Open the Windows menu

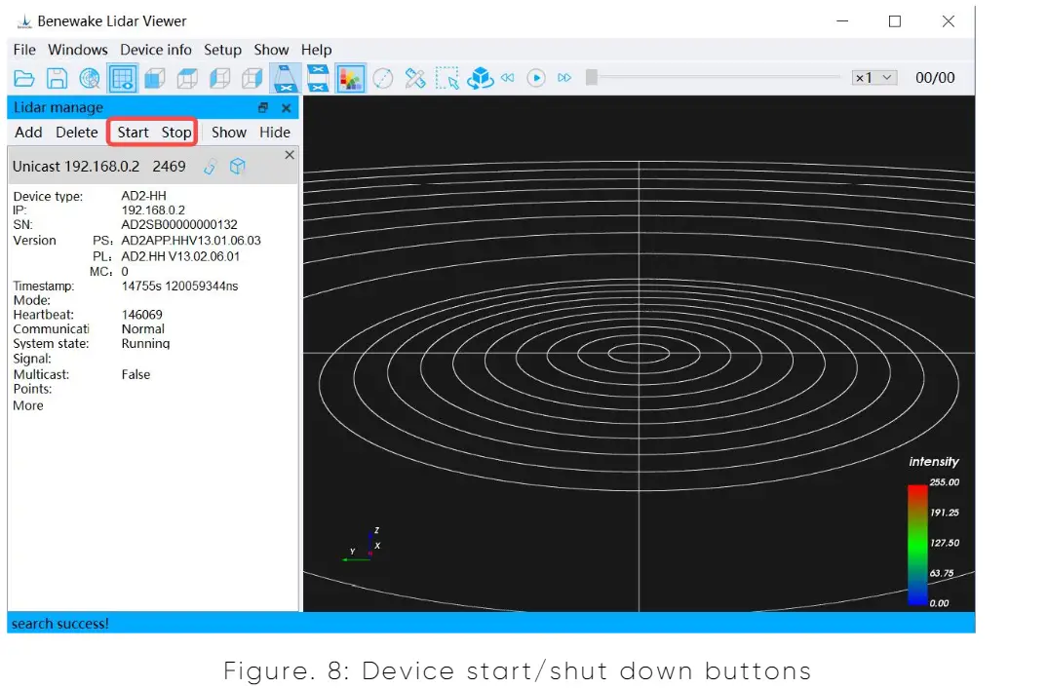[x=78, y=50]
